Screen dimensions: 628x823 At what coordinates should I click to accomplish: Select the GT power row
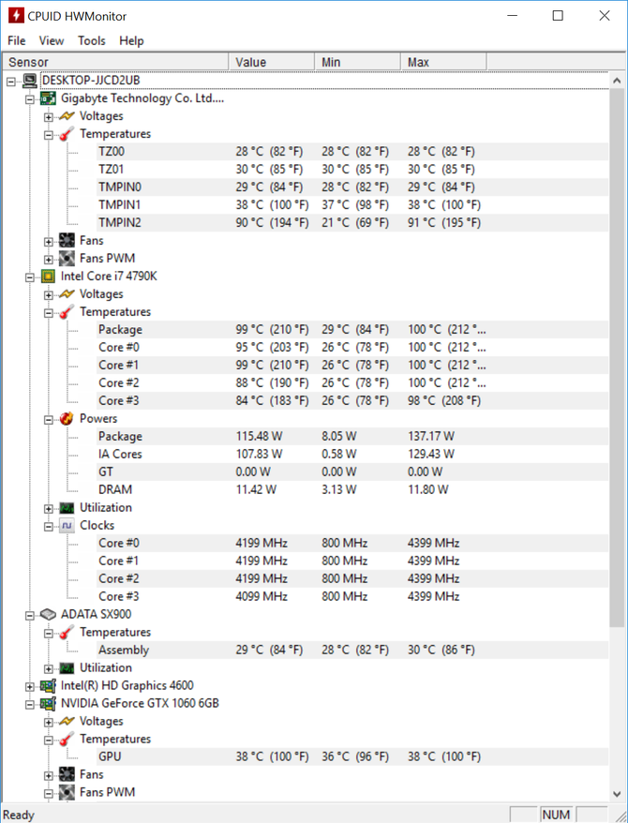click(352, 471)
